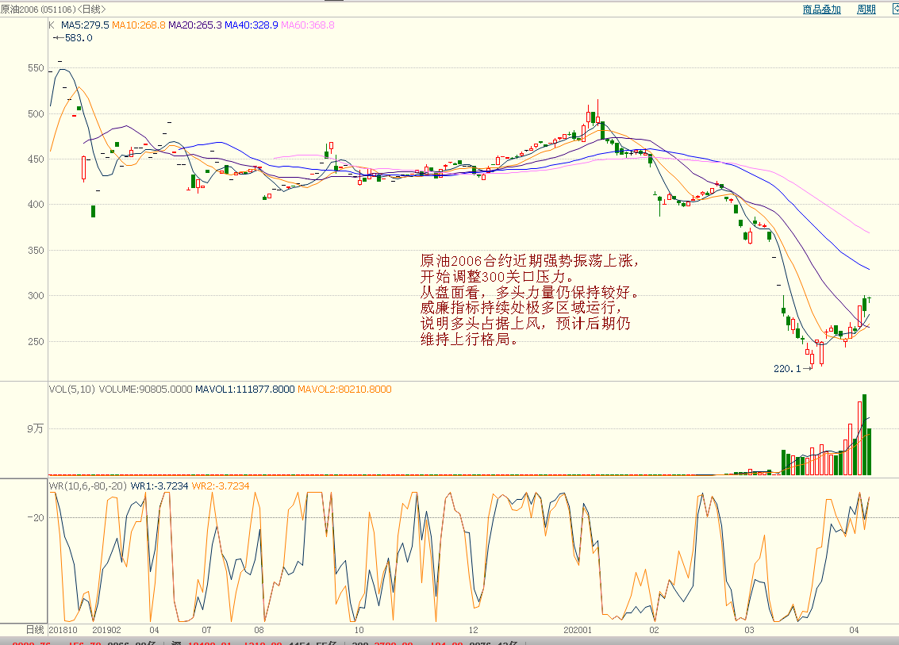899x645 pixels.
Task: Click the 10 month axis label
Action: 359,630
